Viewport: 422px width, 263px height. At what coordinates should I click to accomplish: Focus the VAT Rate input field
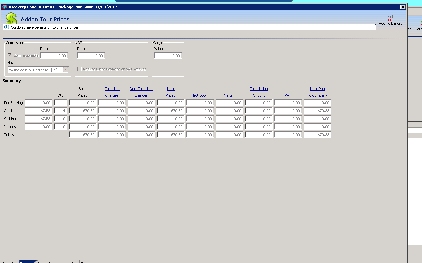click(x=91, y=56)
